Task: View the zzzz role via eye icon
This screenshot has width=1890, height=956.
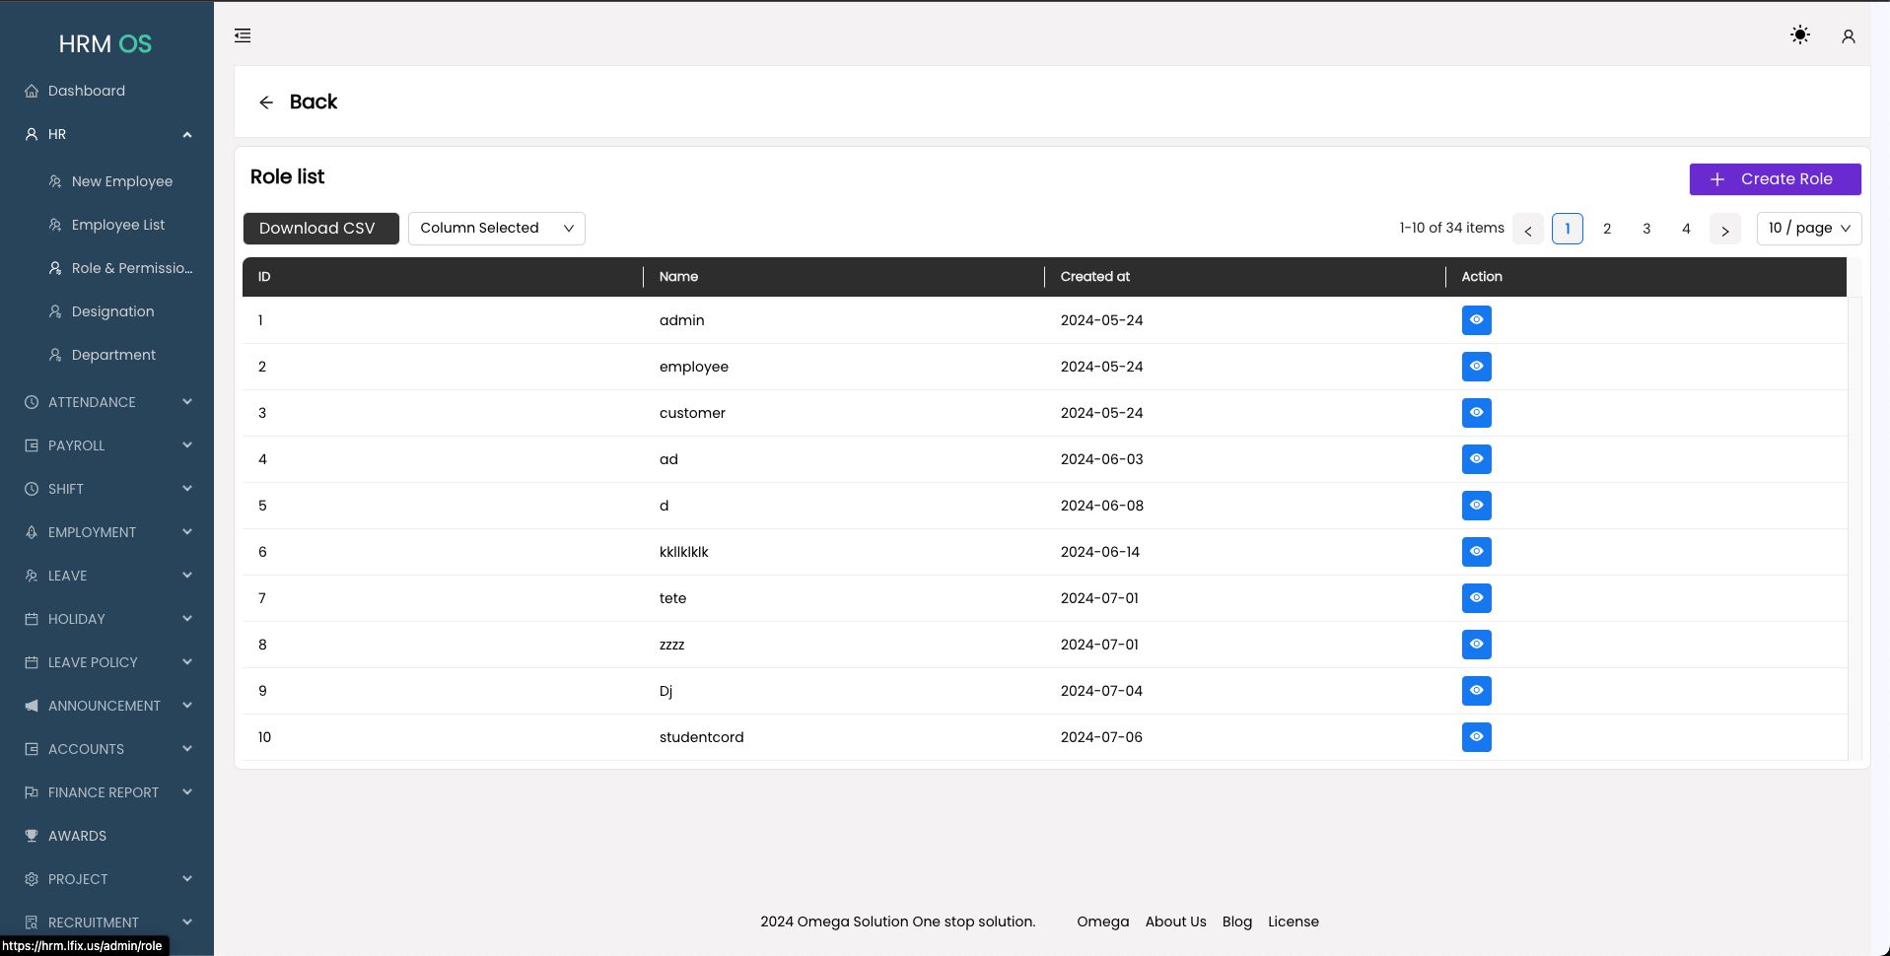Action: 1476,645
